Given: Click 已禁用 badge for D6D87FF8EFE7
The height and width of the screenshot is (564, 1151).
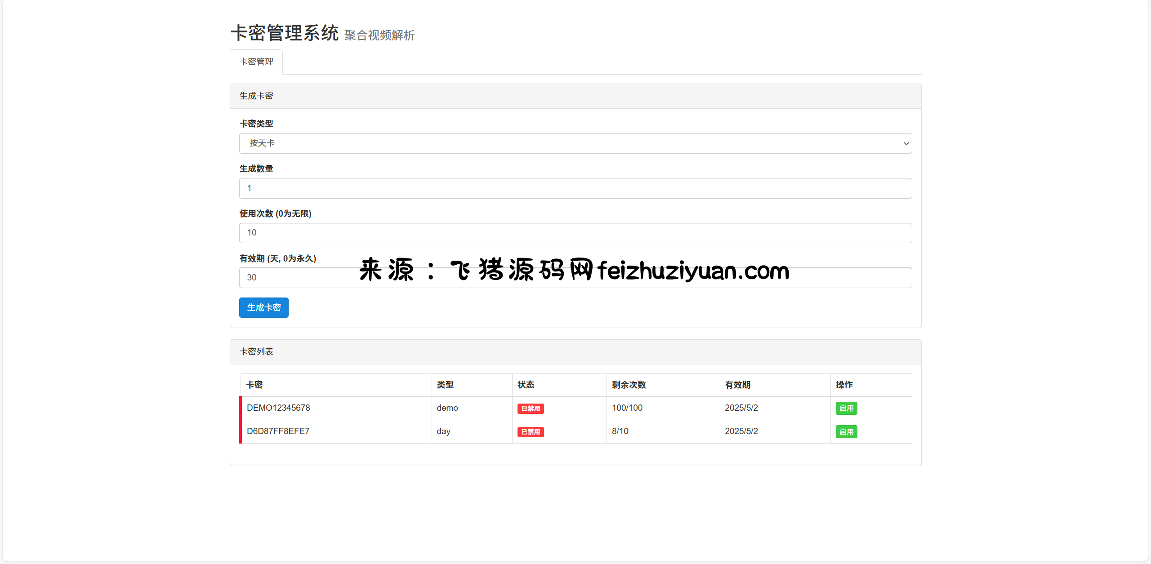Looking at the screenshot, I should (x=530, y=432).
